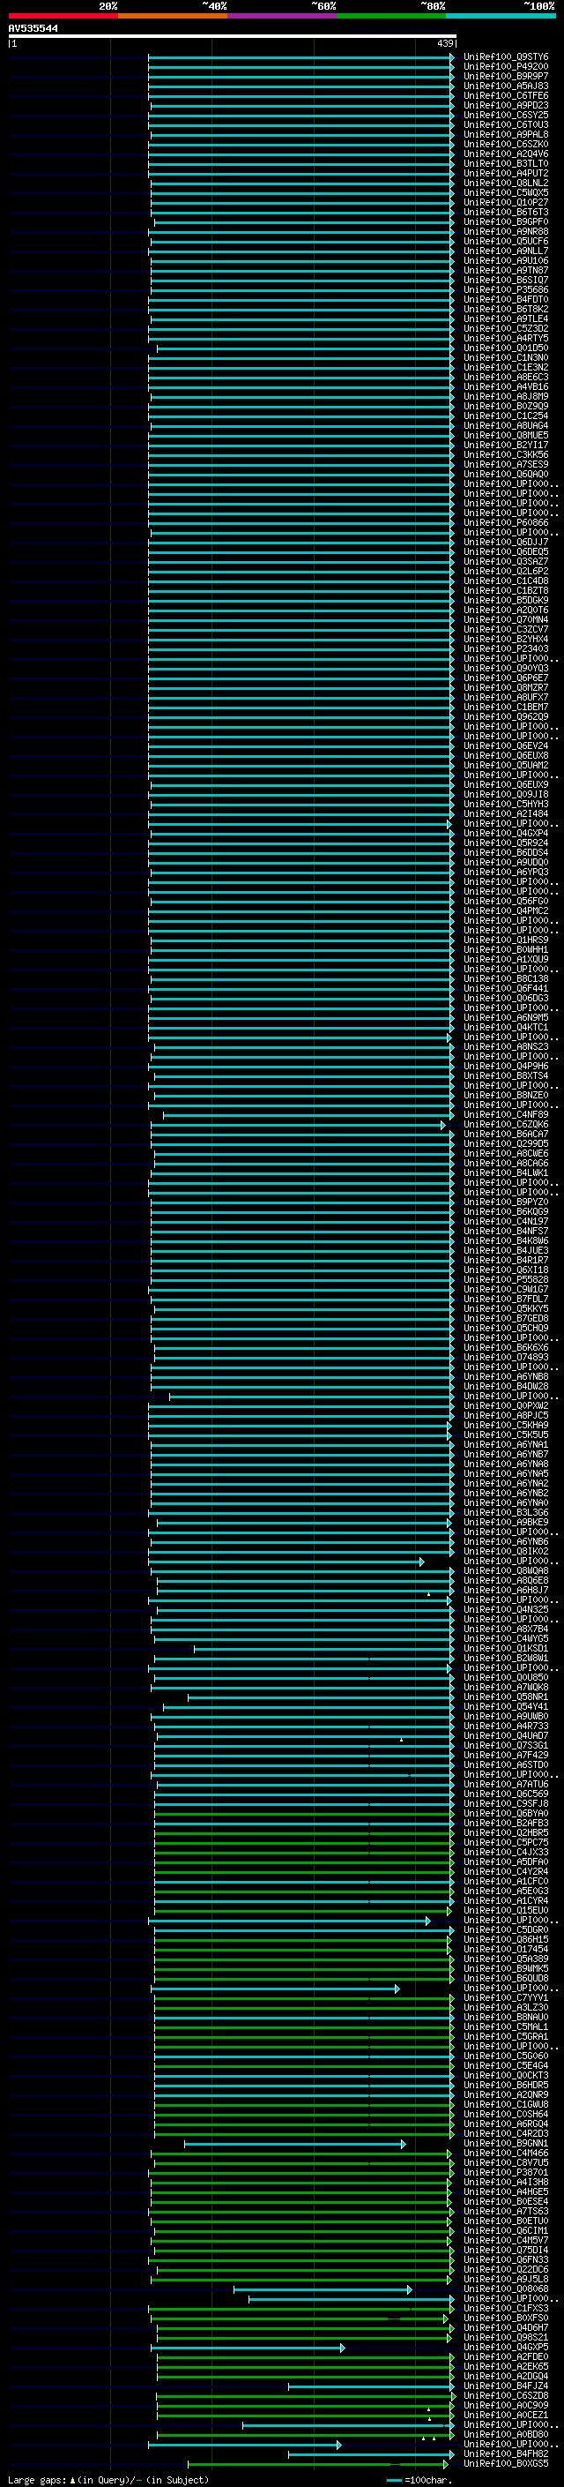The width and height of the screenshot is (564, 2487).
Task: Select hit label UniRef100_Q9STY6
Action: click(506, 57)
